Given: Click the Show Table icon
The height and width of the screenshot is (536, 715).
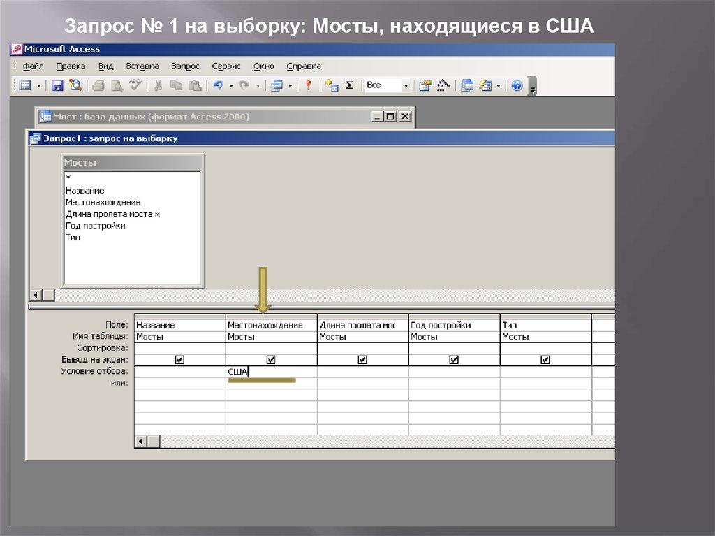Looking at the screenshot, I should [332, 85].
